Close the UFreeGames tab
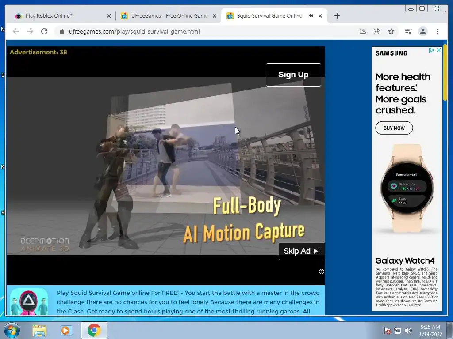The height and width of the screenshot is (339, 453). [x=215, y=16]
